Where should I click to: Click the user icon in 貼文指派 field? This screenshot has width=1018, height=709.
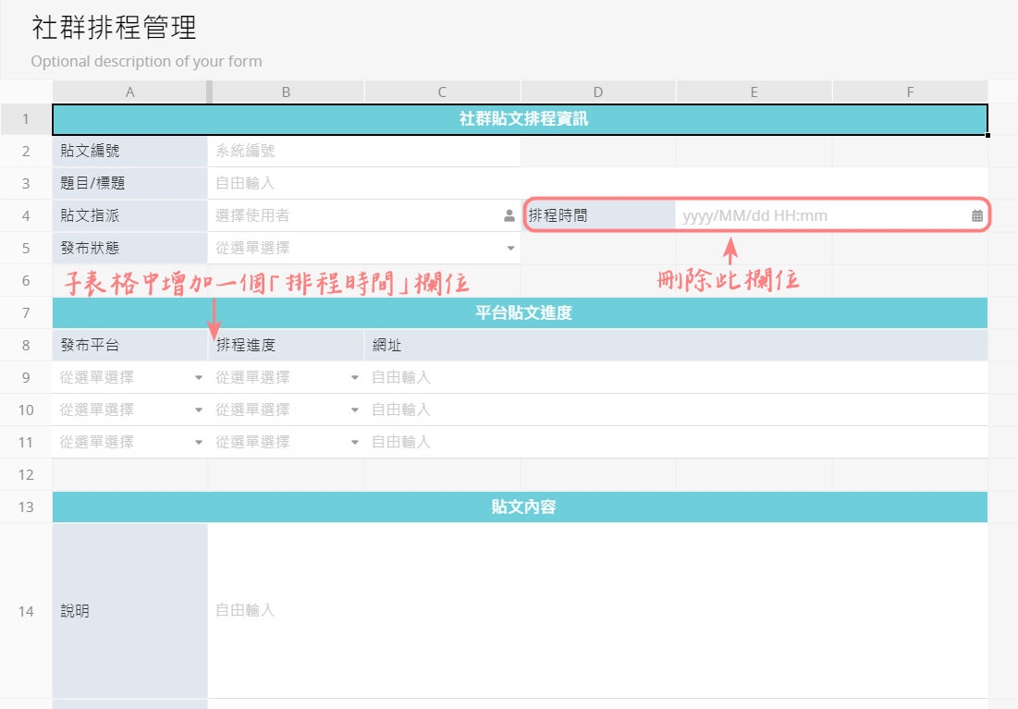click(x=509, y=216)
